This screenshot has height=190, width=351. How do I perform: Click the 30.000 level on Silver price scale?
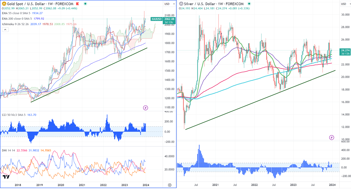click(x=345, y=15)
